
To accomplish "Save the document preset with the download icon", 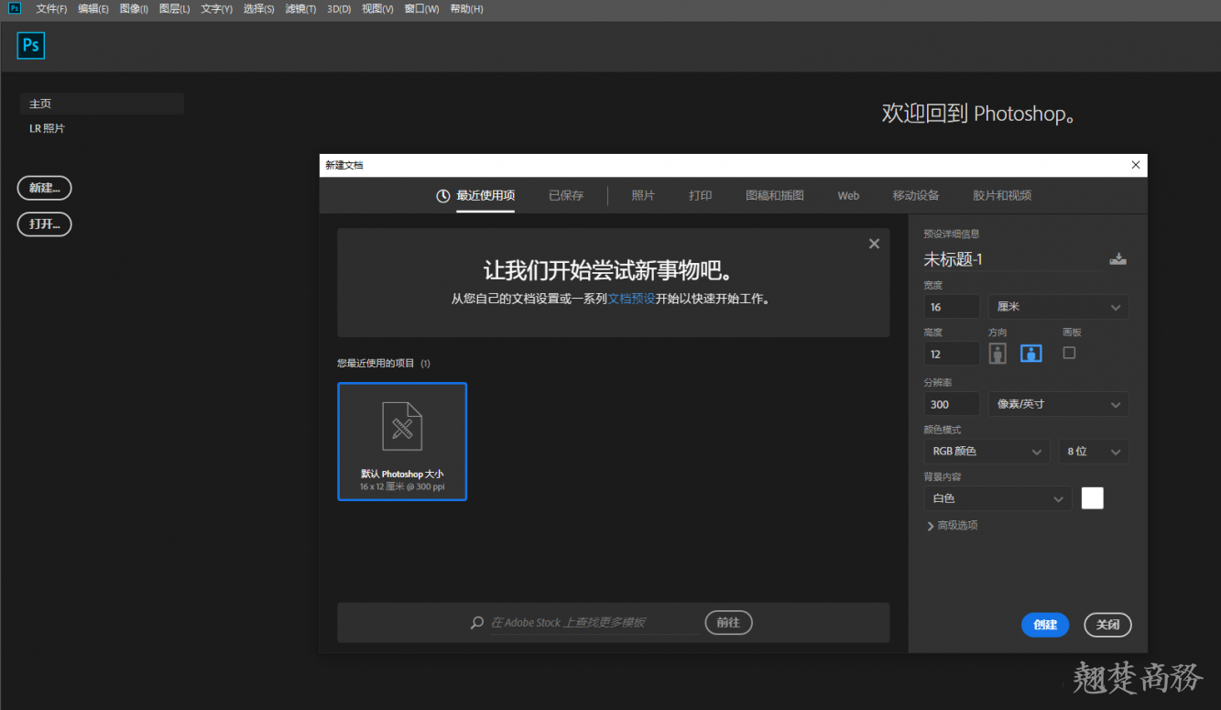I will pos(1117,259).
